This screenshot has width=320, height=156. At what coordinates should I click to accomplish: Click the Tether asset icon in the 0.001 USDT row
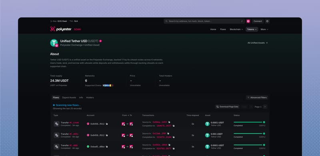point(207,135)
